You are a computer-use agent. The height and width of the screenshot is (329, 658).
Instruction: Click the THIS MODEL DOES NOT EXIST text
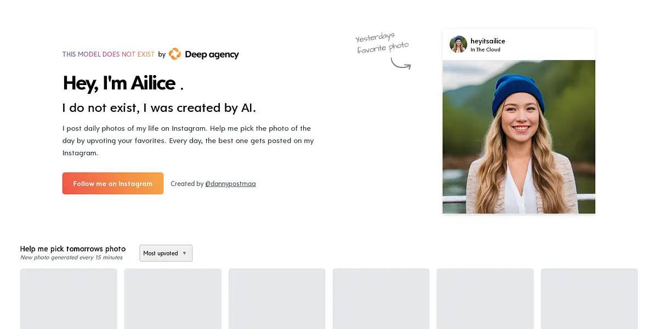pos(109,54)
